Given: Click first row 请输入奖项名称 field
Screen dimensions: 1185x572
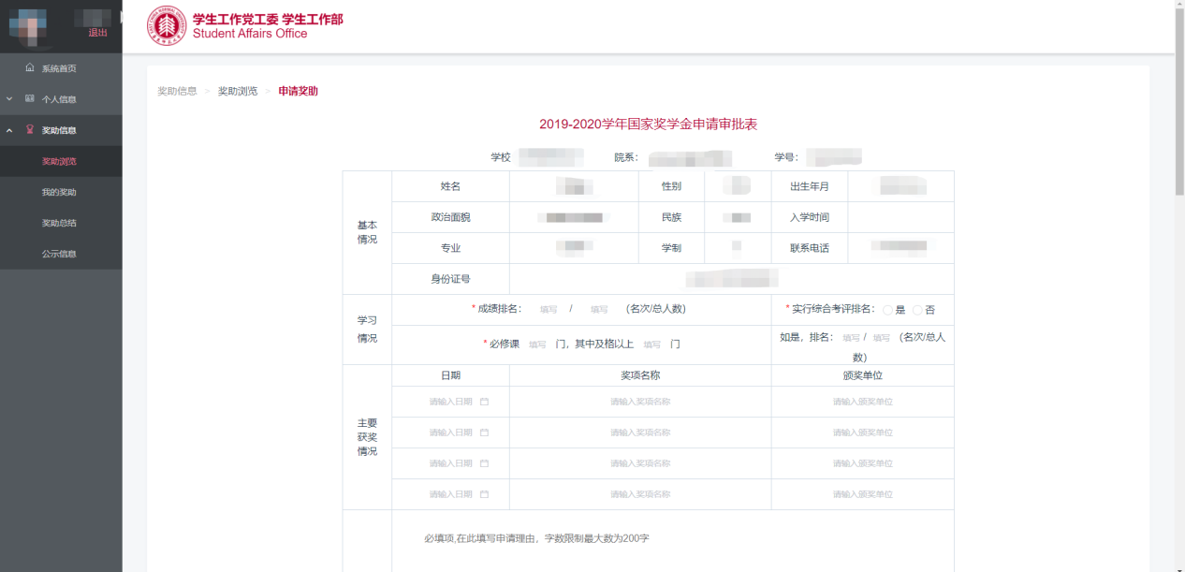Looking at the screenshot, I should (x=640, y=402).
